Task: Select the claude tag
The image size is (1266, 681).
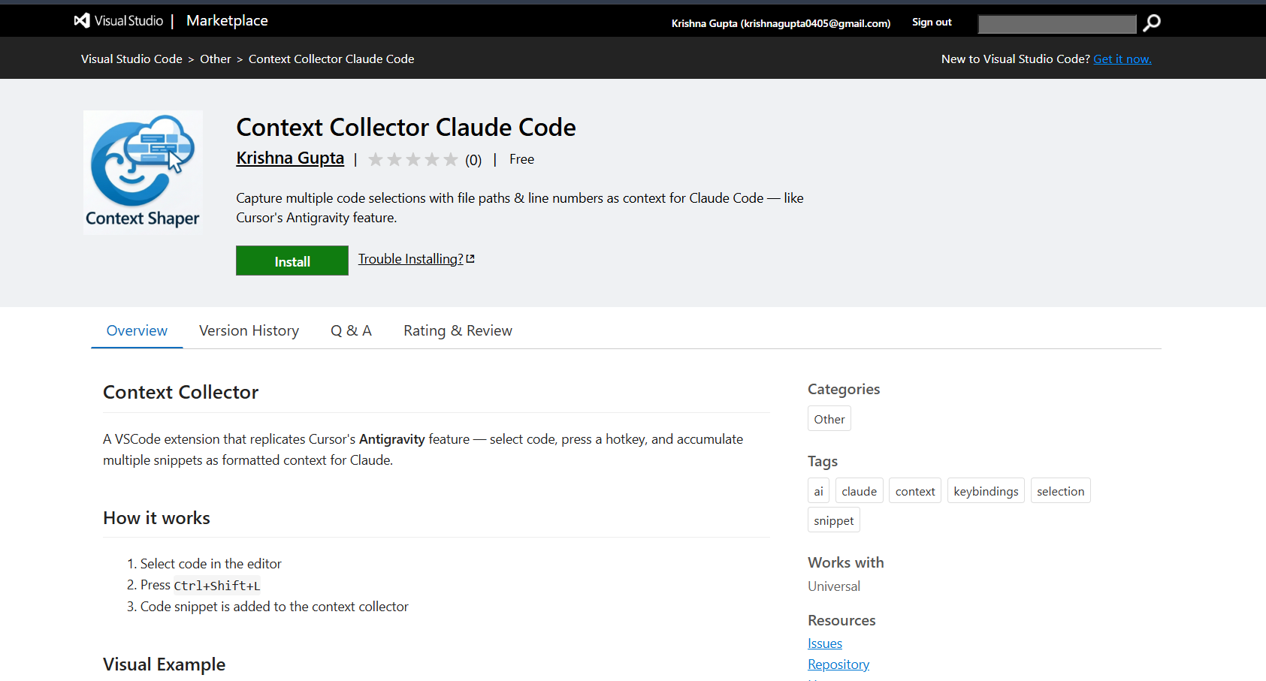Action: pyautogui.click(x=859, y=490)
